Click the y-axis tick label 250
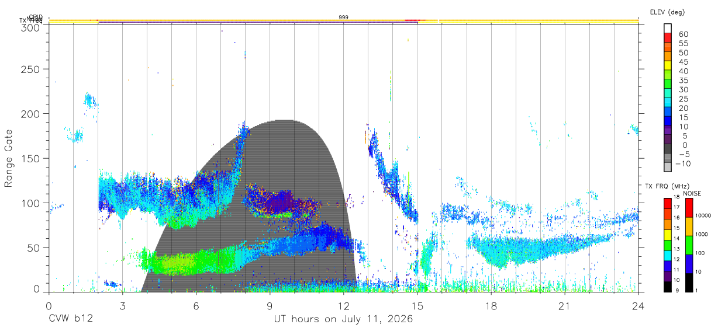This screenshot has height=331, width=718. (x=30, y=69)
